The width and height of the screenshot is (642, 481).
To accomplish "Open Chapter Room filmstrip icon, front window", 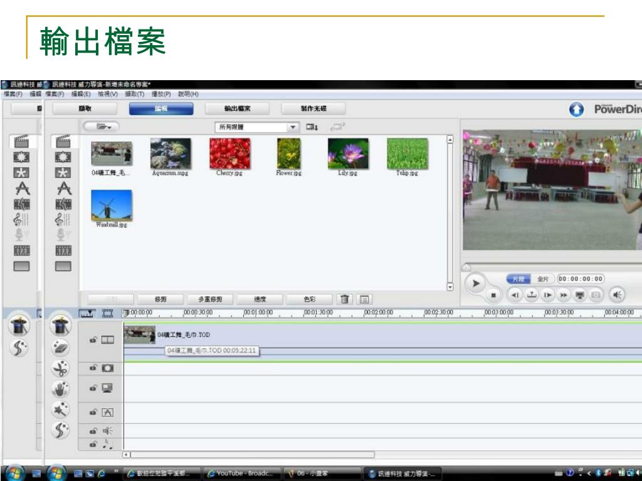I will click(x=63, y=251).
